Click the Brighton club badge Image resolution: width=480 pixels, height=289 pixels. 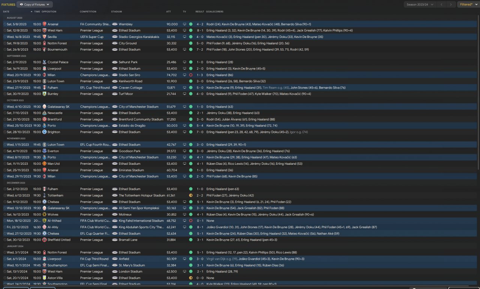pos(44,132)
